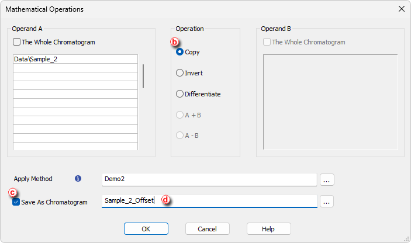
Task: Close the Mathematical Operations dialog
Action: (x=401, y=9)
